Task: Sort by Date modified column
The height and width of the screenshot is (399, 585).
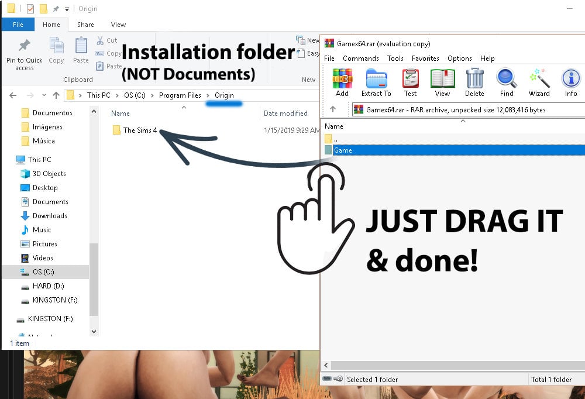Action: point(285,113)
